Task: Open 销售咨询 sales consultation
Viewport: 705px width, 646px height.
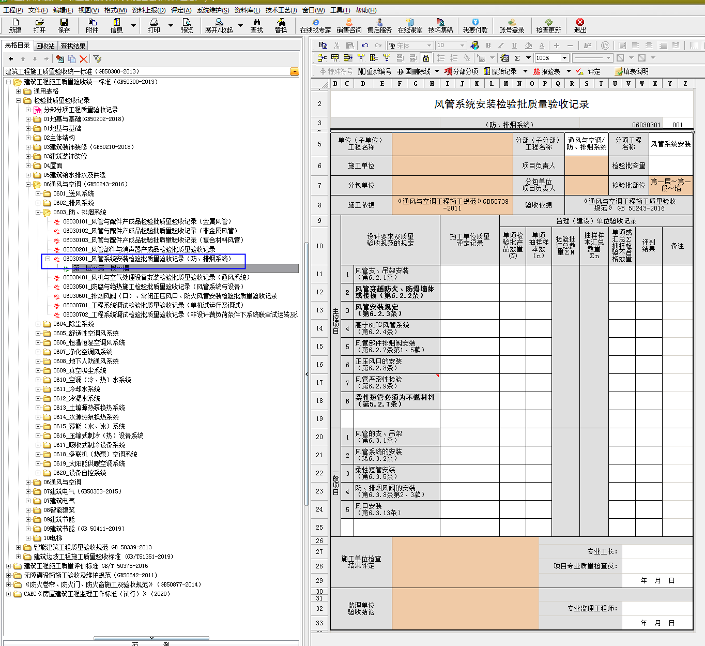Action: (349, 25)
